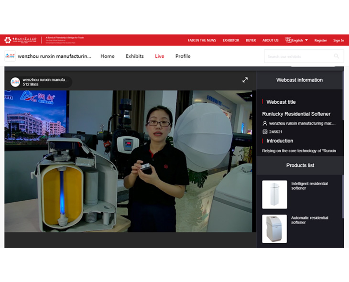Open the Exhibits tab
This screenshot has height=282, width=349.
134,56
